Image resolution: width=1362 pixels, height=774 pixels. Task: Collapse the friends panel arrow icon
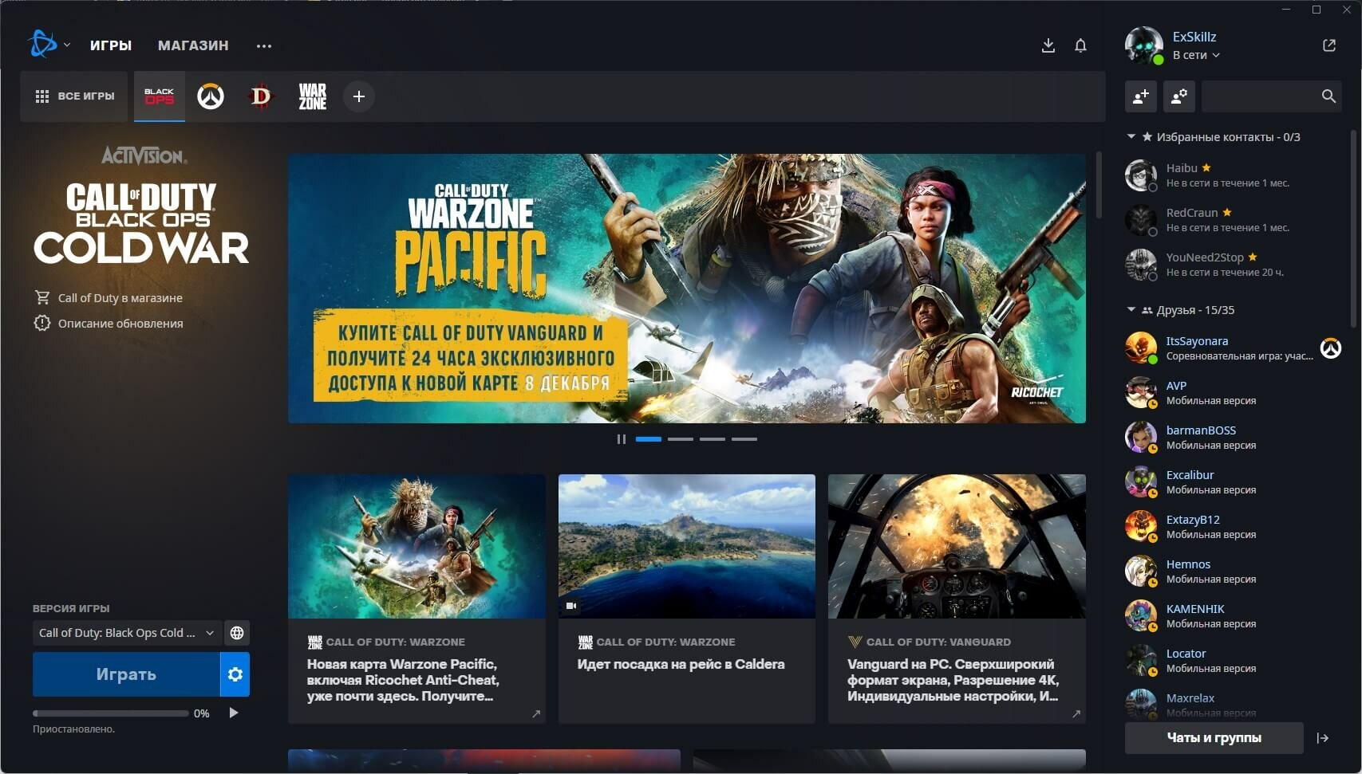pos(1323,738)
